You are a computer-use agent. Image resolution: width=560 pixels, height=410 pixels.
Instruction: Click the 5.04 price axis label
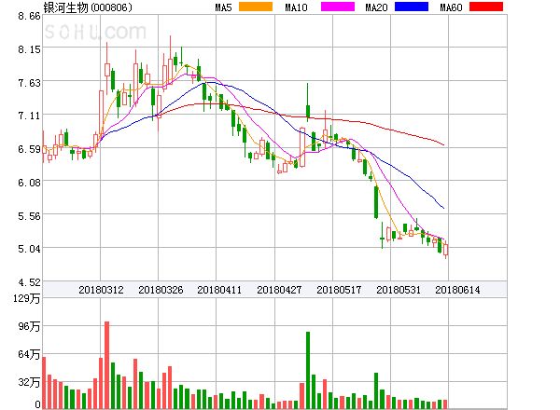click(29, 249)
